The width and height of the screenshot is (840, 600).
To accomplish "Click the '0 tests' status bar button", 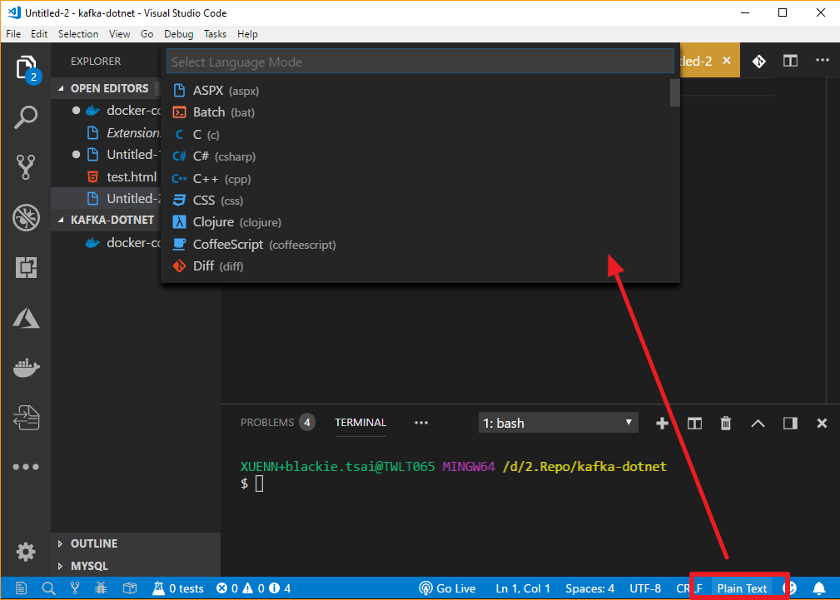I will pyautogui.click(x=177, y=588).
